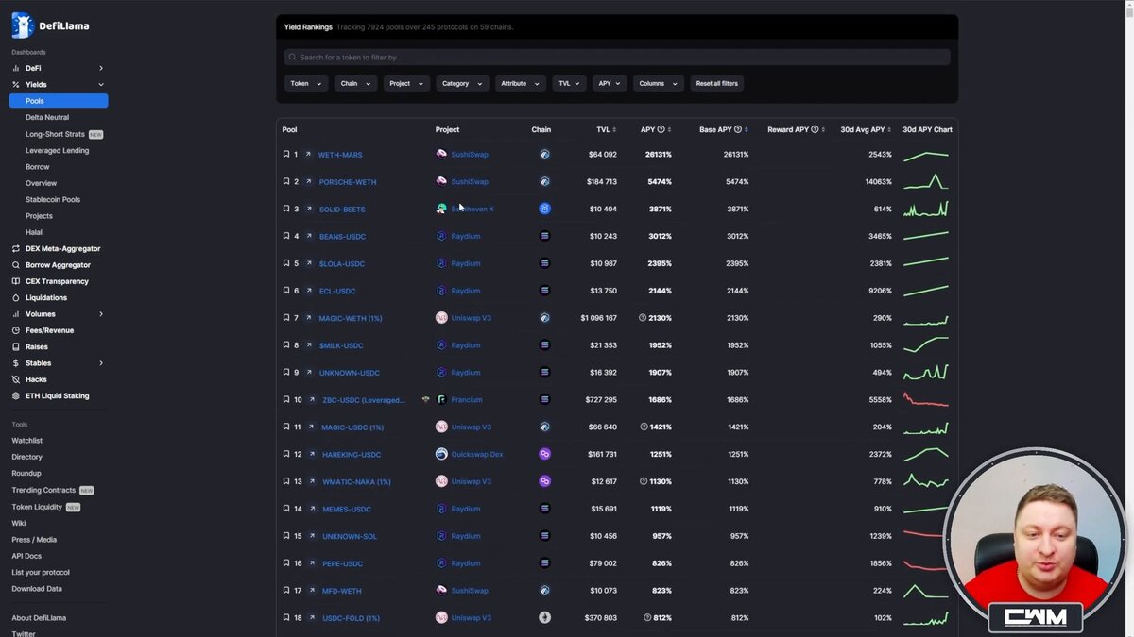Sort by TVL column header
The width and height of the screenshot is (1134, 637).
click(x=606, y=129)
